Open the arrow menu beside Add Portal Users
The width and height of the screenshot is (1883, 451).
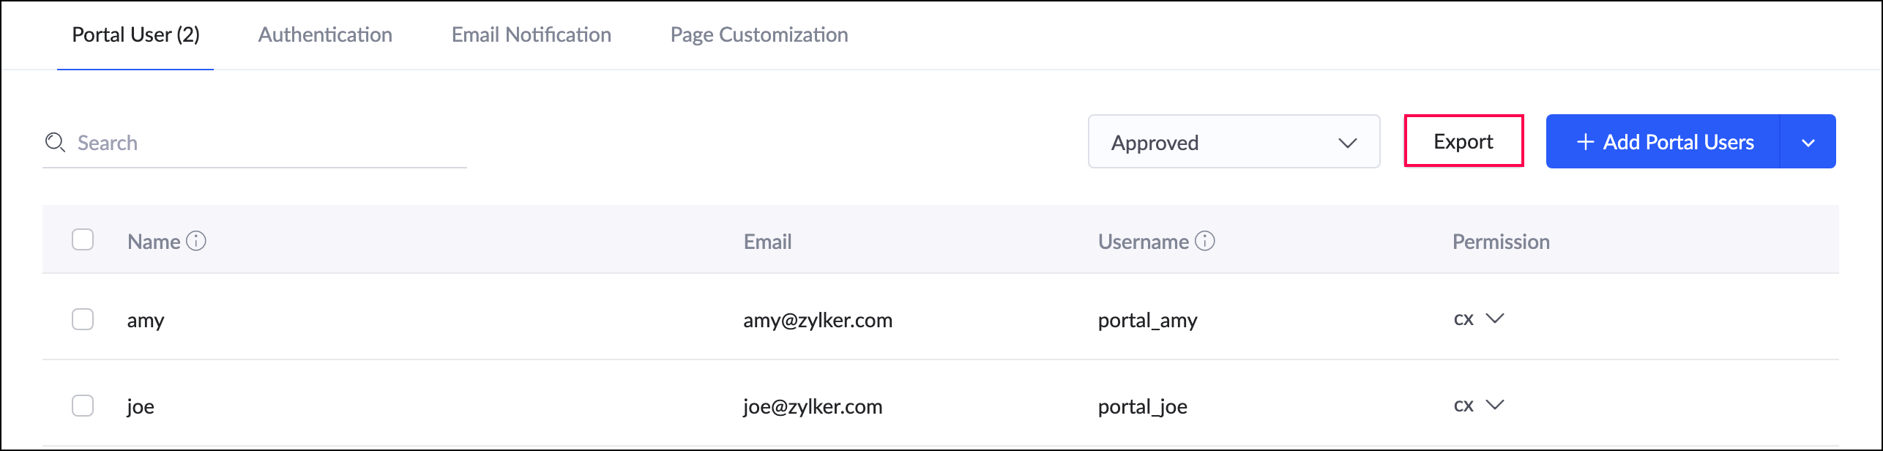(1808, 142)
